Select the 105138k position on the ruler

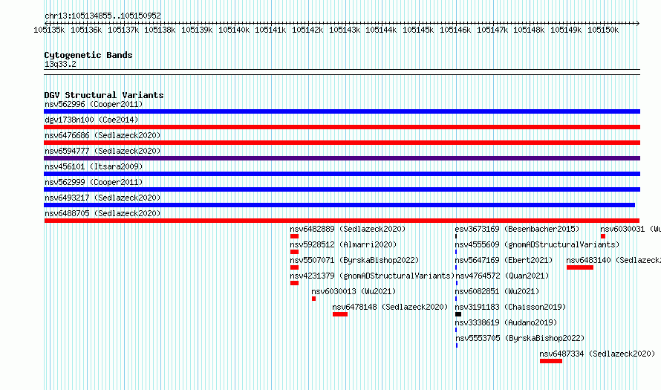[160, 30]
